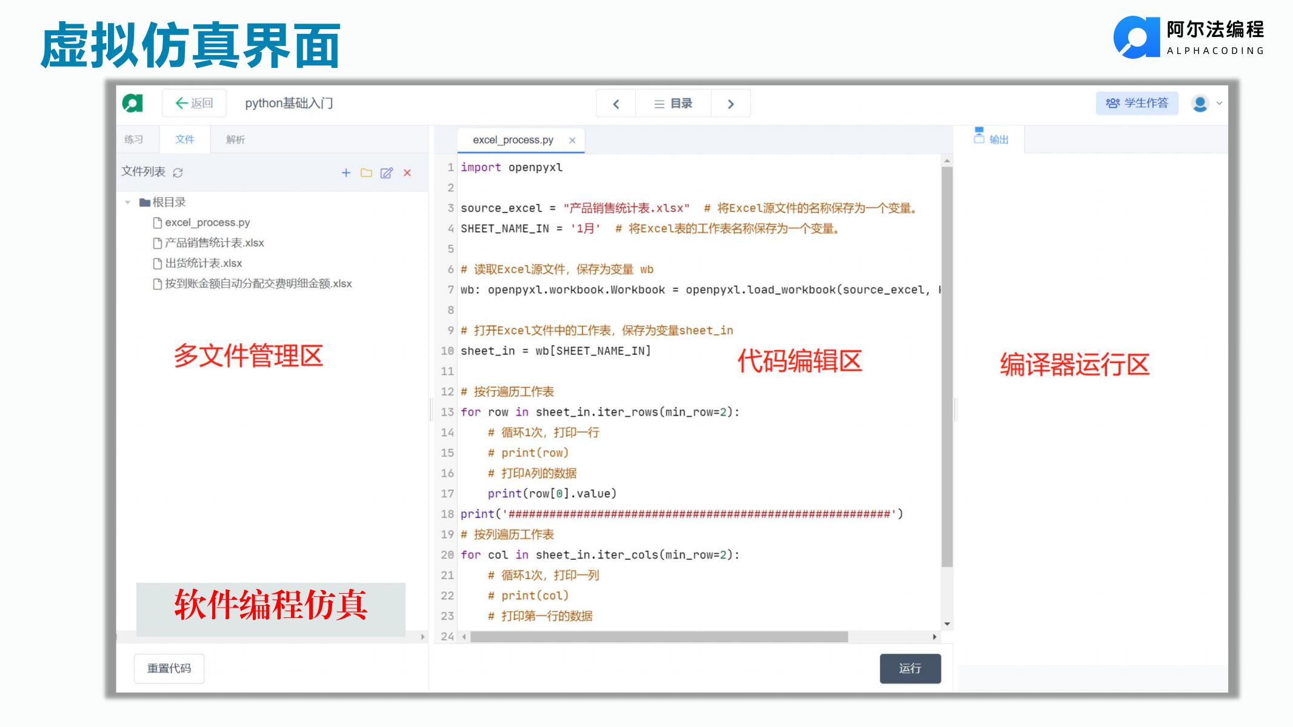This screenshot has width=1293, height=727.
Task: Close the excel_process.py editor tab
Action: pyautogui.click(x=572, y=140)
